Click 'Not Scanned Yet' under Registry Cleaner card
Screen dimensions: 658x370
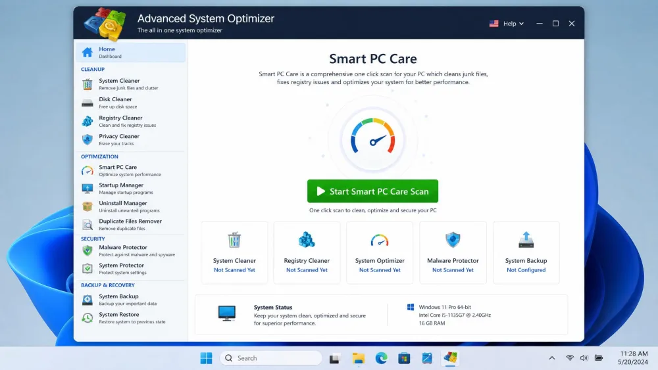click(x=307, y=270)
